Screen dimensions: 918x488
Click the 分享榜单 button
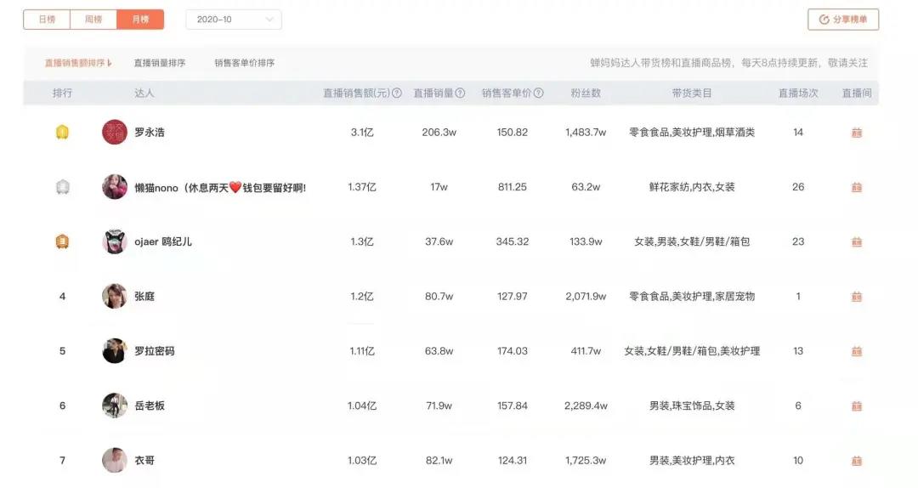tap(843, 20)
